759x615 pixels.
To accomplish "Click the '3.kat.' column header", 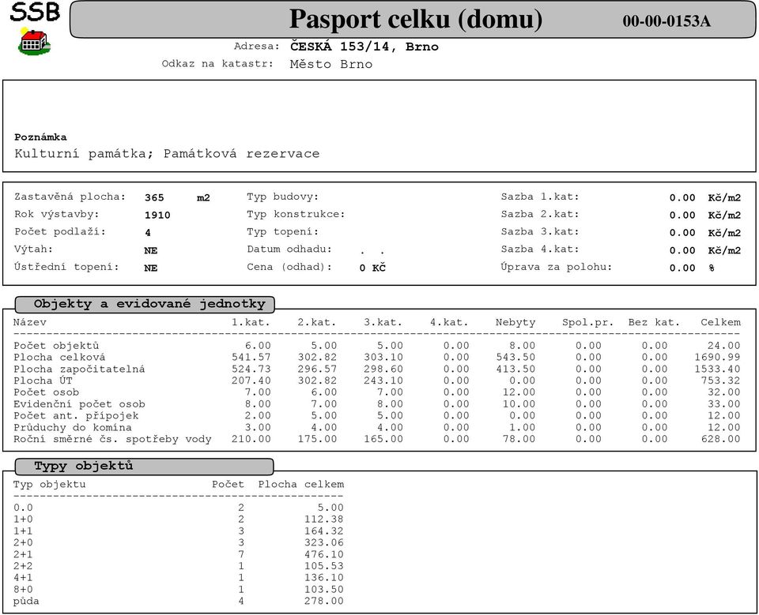I will pos(383,322).
